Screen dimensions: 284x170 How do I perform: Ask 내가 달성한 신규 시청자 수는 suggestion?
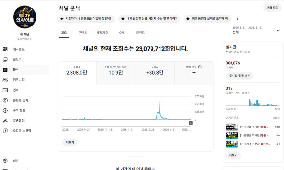pyautogui.click(x=149, y=19)
